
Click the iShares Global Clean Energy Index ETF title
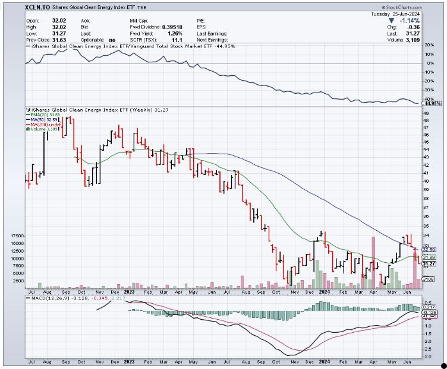coord(93,8)
